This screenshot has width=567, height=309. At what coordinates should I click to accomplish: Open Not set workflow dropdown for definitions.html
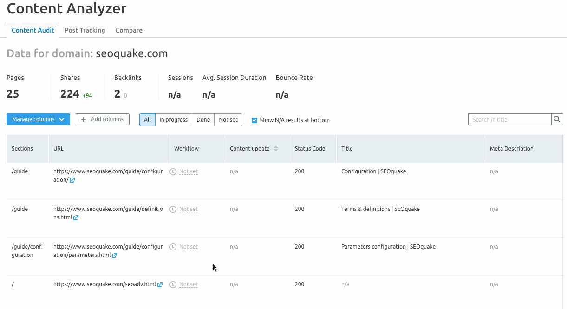point(189,210)
